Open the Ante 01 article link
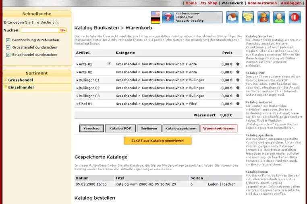307x204 pixels. 85,64
